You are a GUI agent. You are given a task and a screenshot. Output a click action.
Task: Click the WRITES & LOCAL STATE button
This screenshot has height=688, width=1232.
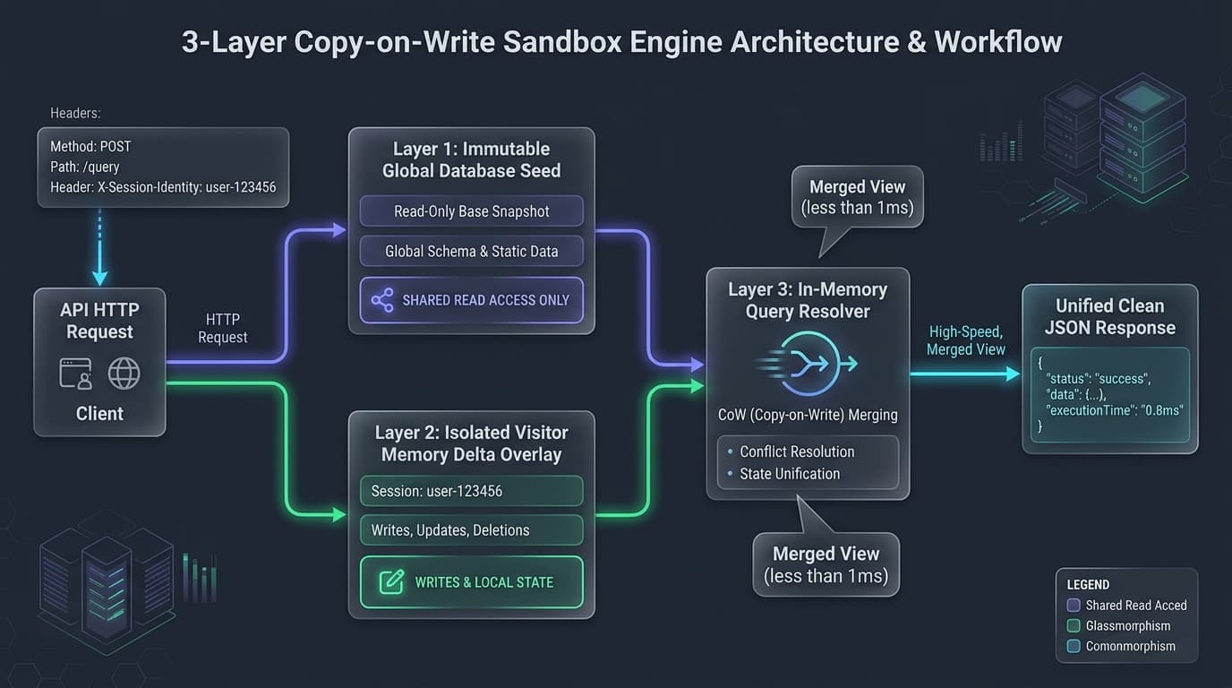click(471, 582)
